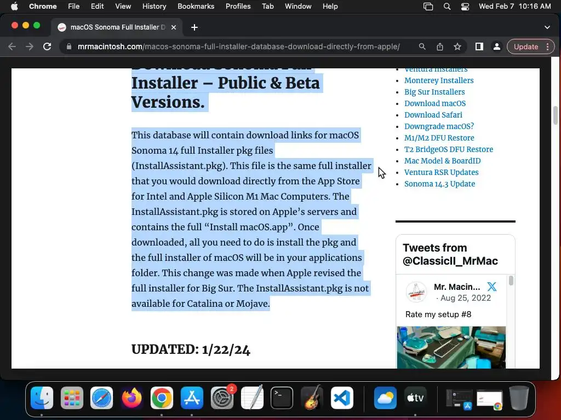Open Google Chrome from the Dock
This screenshot has height=420, width=561.
[162, 398]
